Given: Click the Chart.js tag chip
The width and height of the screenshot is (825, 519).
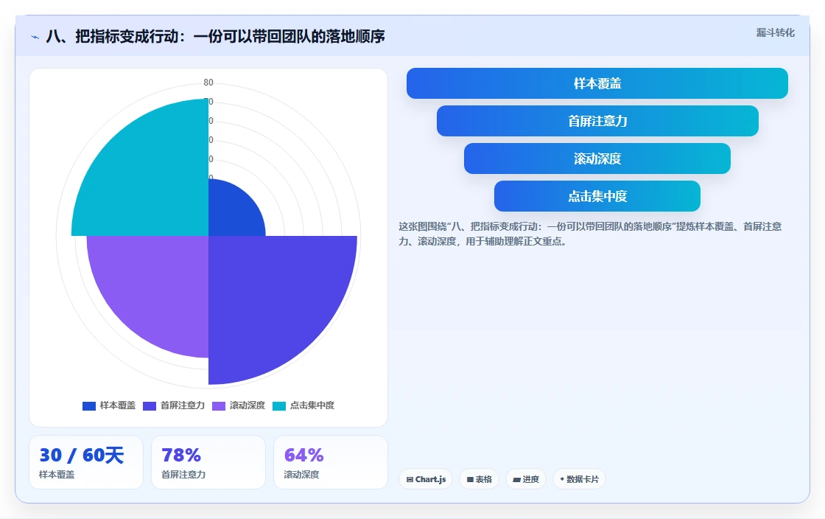Looking at the screenshot, I should (426, 479).
